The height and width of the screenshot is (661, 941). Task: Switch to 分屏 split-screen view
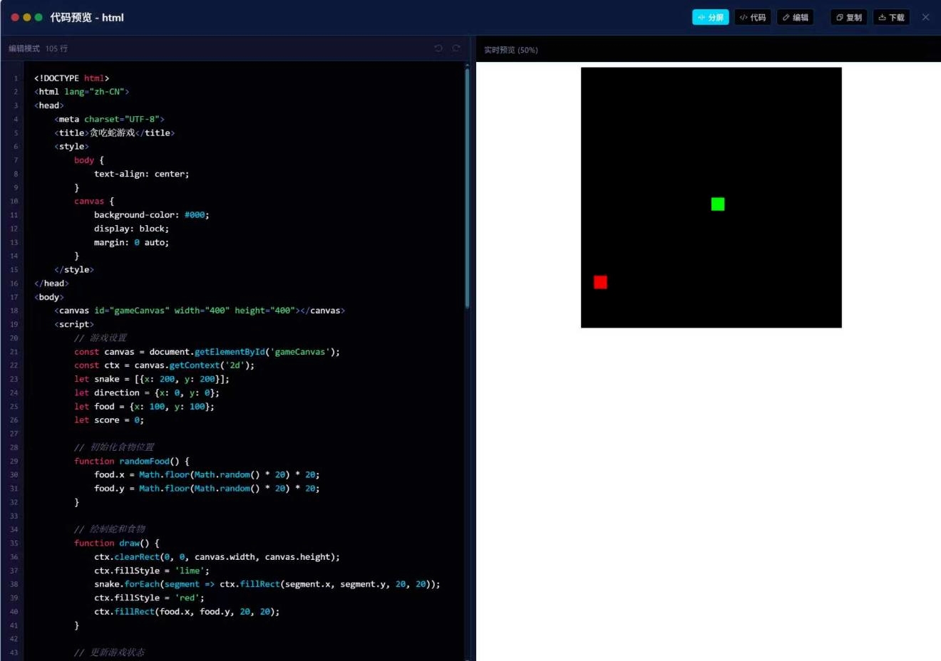pyautogui.click(x=710, y=17)
